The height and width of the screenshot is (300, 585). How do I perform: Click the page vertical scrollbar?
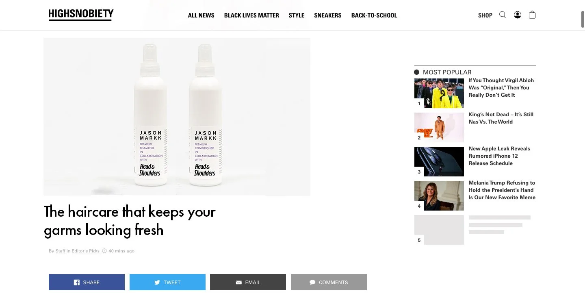(583, 20)
